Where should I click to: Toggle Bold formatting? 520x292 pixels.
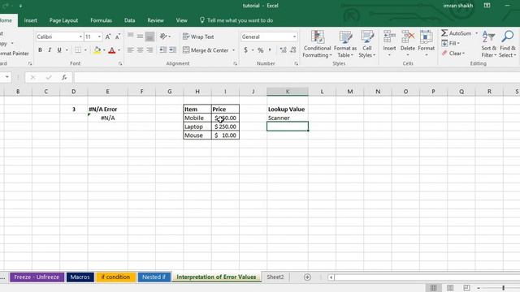click(40, 50)
